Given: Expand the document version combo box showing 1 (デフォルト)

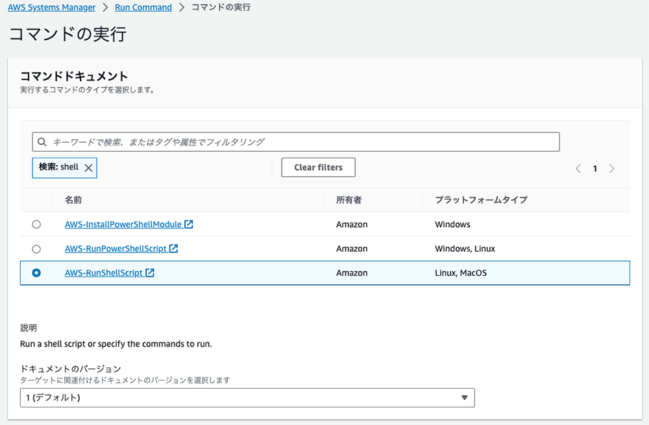Looking at the screenshot, I should [x=247, y=398].
